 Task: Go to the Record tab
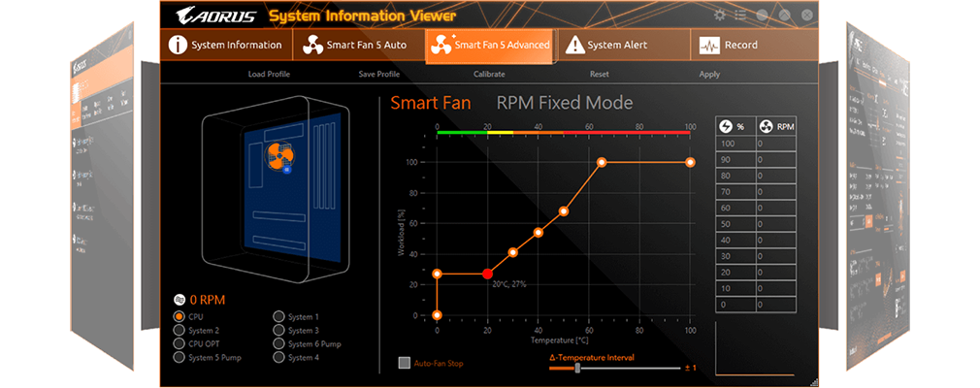point(753,45)
